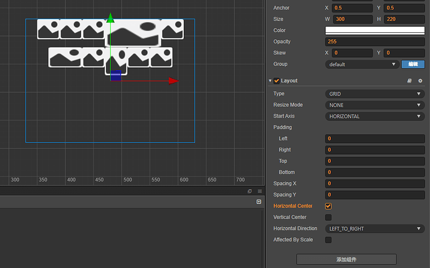Screen dimensions: 430x268
Task: Open the white Color swatch picker
Action: tap(375, 30)
